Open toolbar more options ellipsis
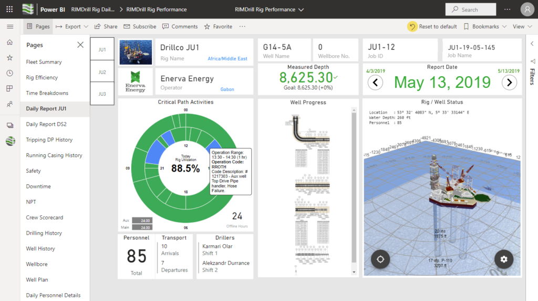This screenshot has height=301, width=538. [x=242, y=26]
